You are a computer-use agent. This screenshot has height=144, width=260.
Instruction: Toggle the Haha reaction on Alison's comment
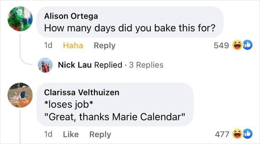coord(73,46)
